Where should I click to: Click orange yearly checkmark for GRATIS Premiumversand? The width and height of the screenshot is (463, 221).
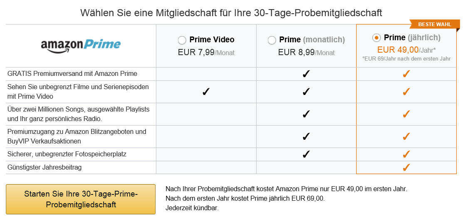[406, 74]
